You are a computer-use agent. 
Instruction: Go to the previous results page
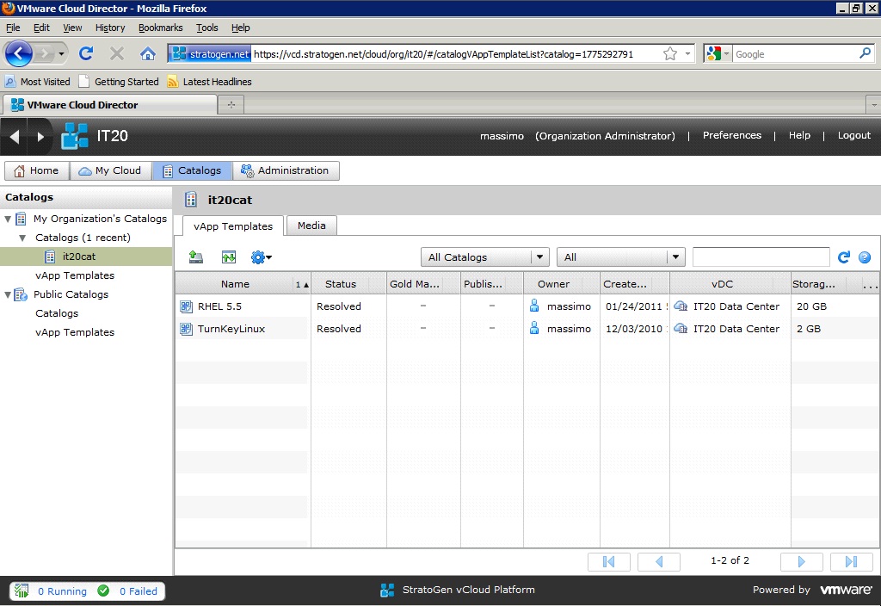[x=659, y=561]
